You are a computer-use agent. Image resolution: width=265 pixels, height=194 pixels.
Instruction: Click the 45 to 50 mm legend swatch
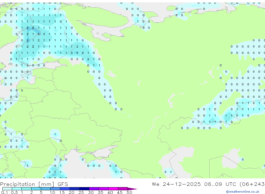[123, 189]
